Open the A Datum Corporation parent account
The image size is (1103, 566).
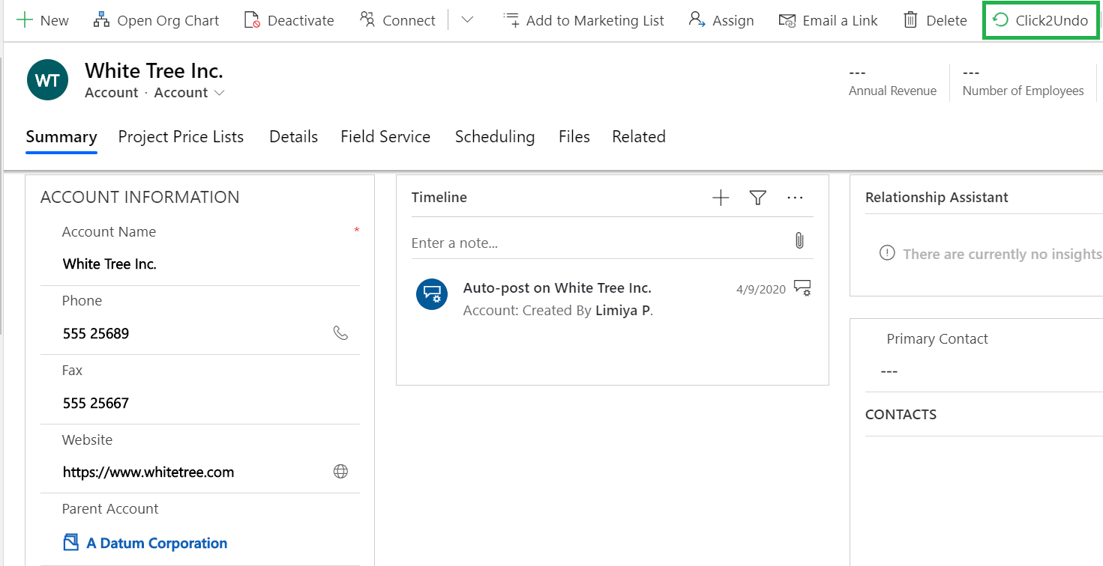pyautogui.click(x=154, y=542)
